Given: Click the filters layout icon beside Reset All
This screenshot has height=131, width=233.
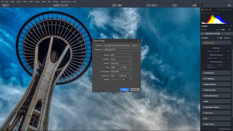Looking at the screenshot, I should pos(218,38).
